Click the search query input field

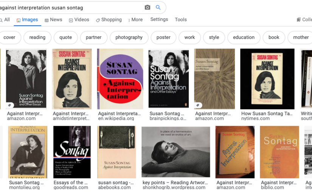(x=71, y=8)
